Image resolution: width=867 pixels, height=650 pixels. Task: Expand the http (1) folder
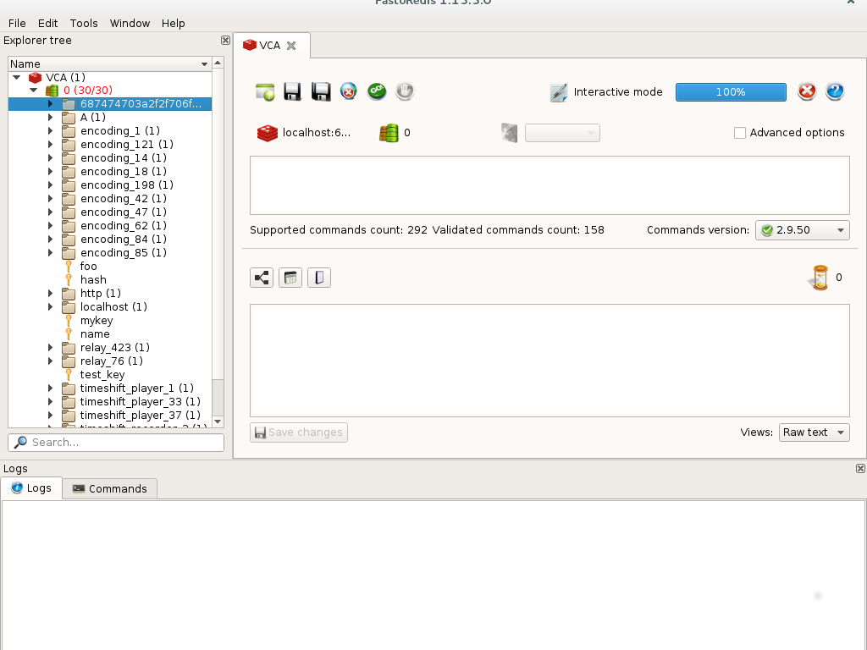tap(50, 294)
